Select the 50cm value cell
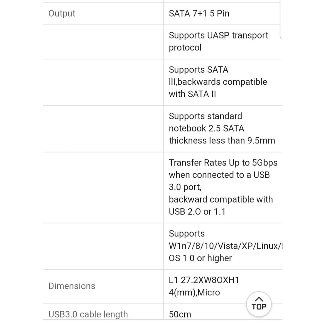Viewport: 326px width, 326px height. pyautogui.click(x=180, y=314)
